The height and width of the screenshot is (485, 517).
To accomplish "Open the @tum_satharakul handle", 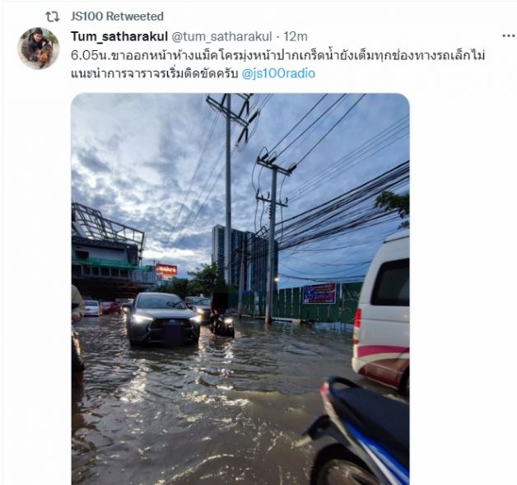I will click(221, 36).
